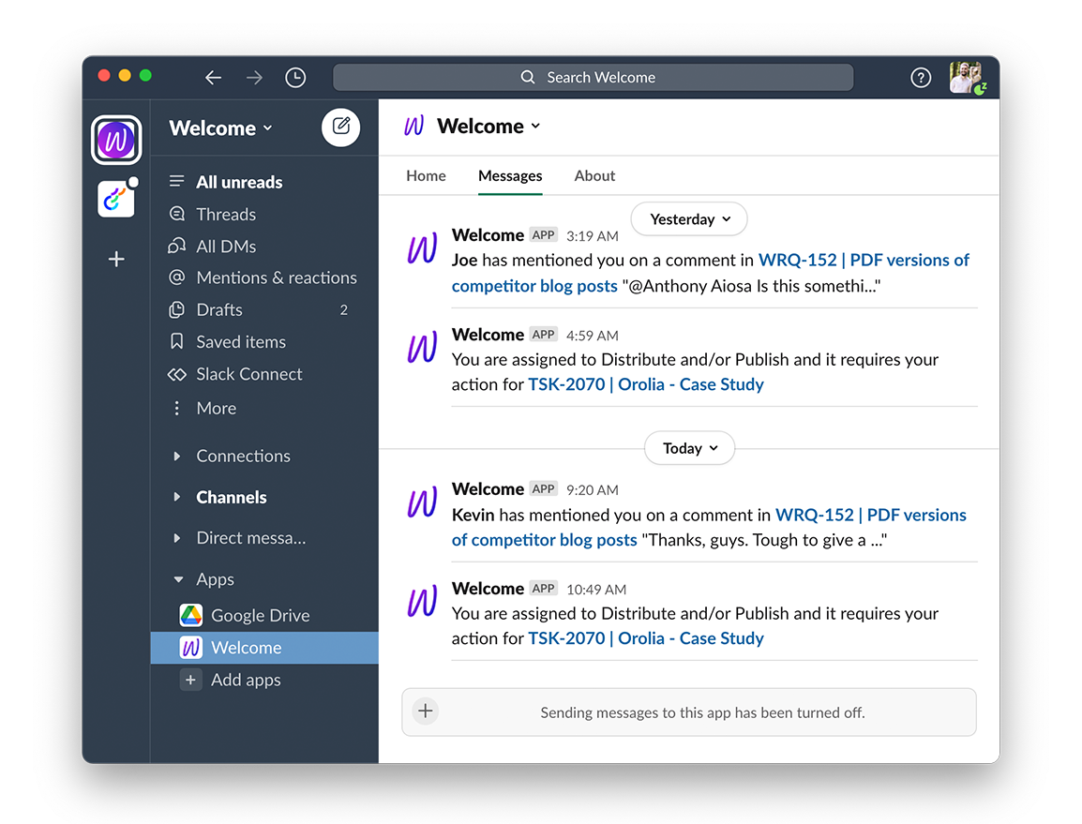Click the Drafts count badge 2
1082x824 pixels.
[x=344, y=310]
